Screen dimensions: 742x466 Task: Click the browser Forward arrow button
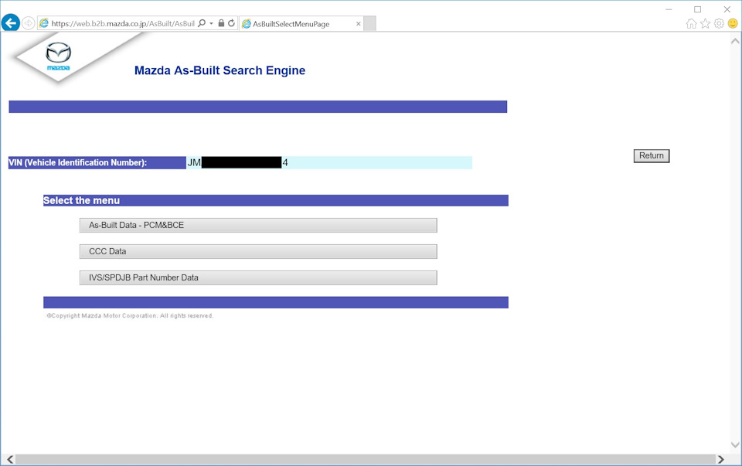29,23
